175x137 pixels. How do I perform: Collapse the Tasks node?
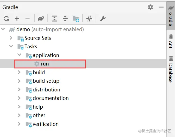11,46
